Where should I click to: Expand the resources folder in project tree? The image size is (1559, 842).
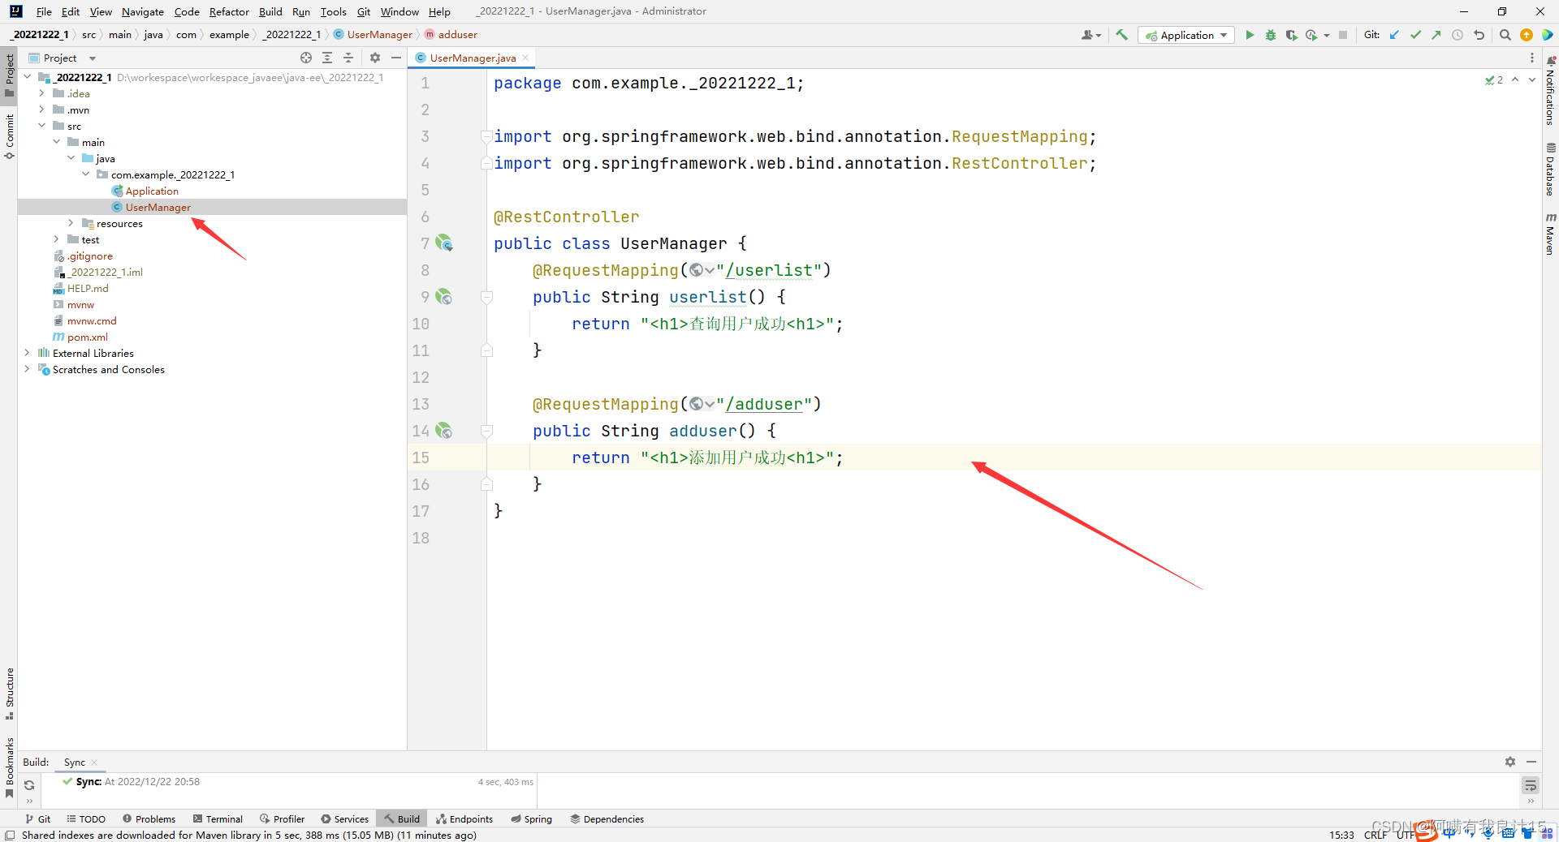click(71, 223)
